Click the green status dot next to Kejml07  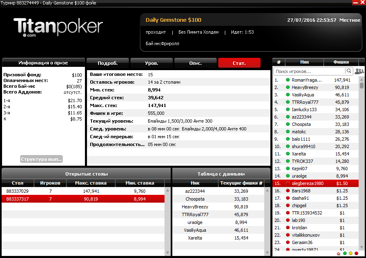pos(288,169)
